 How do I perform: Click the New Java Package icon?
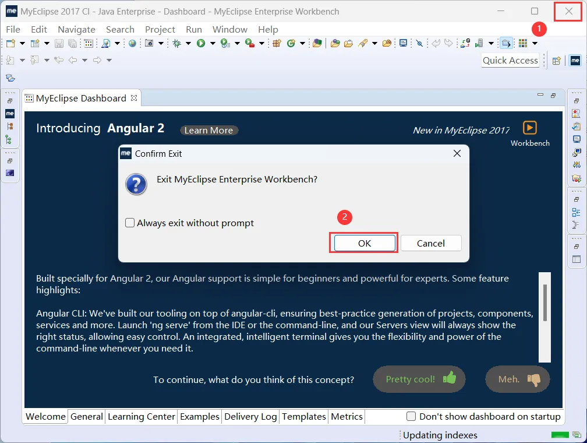277,44
